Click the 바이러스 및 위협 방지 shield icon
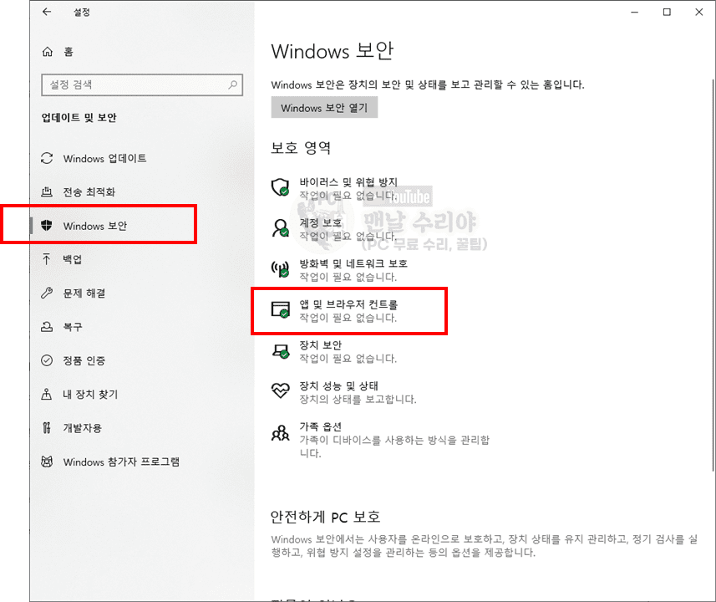 coord(281,187)
